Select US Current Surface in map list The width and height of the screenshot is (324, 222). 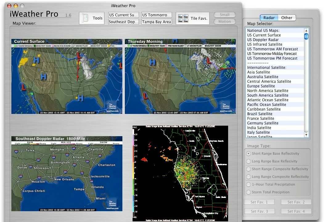[x=275, y=35]
